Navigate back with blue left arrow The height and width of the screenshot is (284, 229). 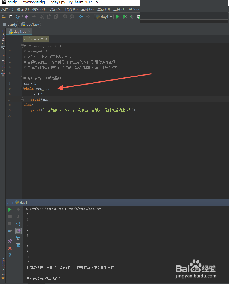coord(81,17)
